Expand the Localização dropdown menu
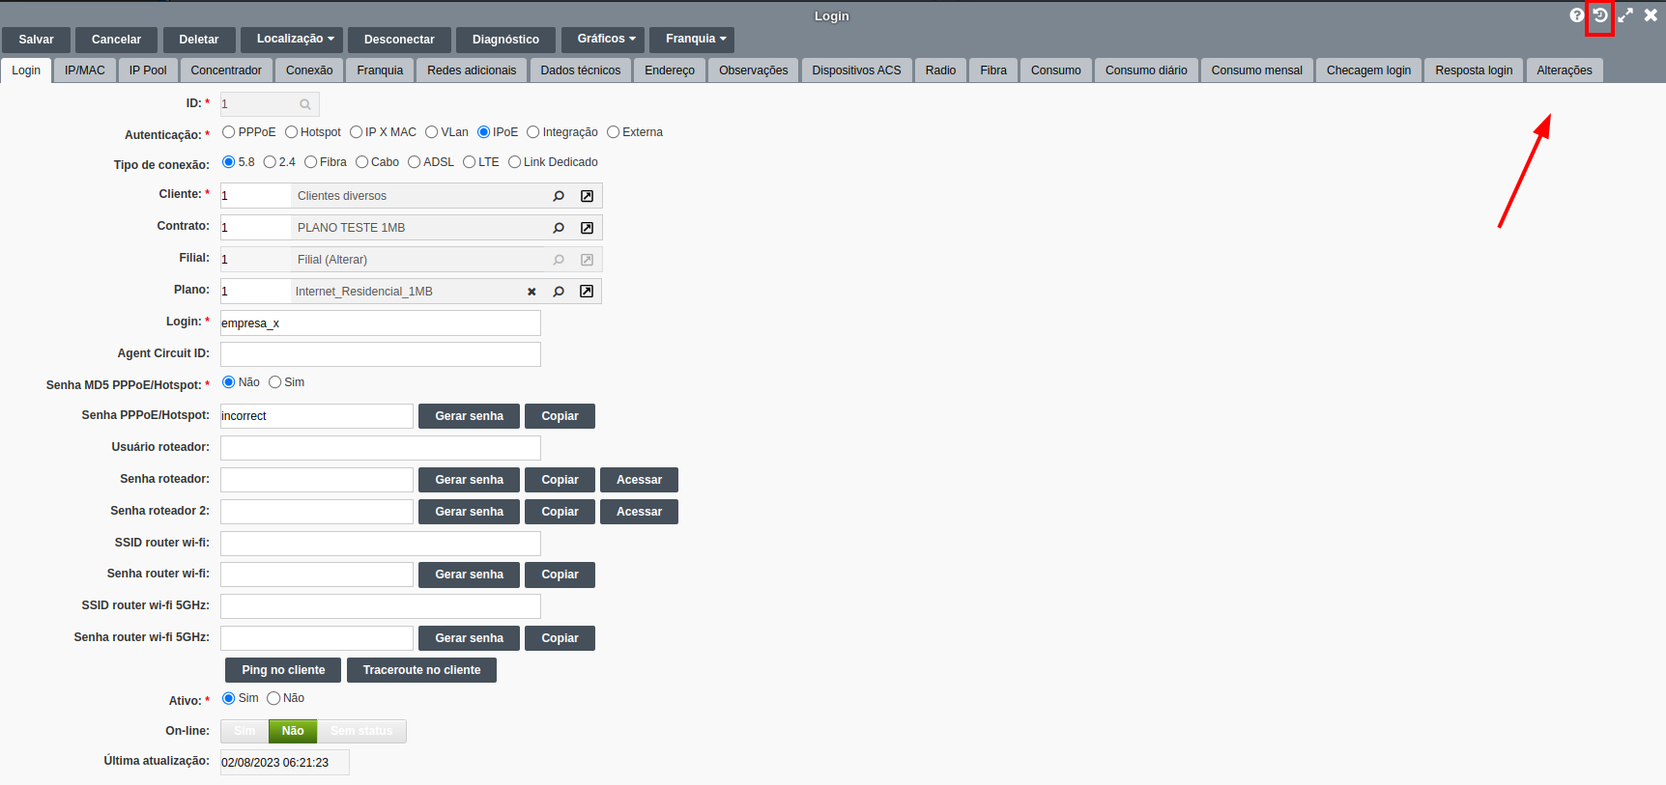 (295, 40)
